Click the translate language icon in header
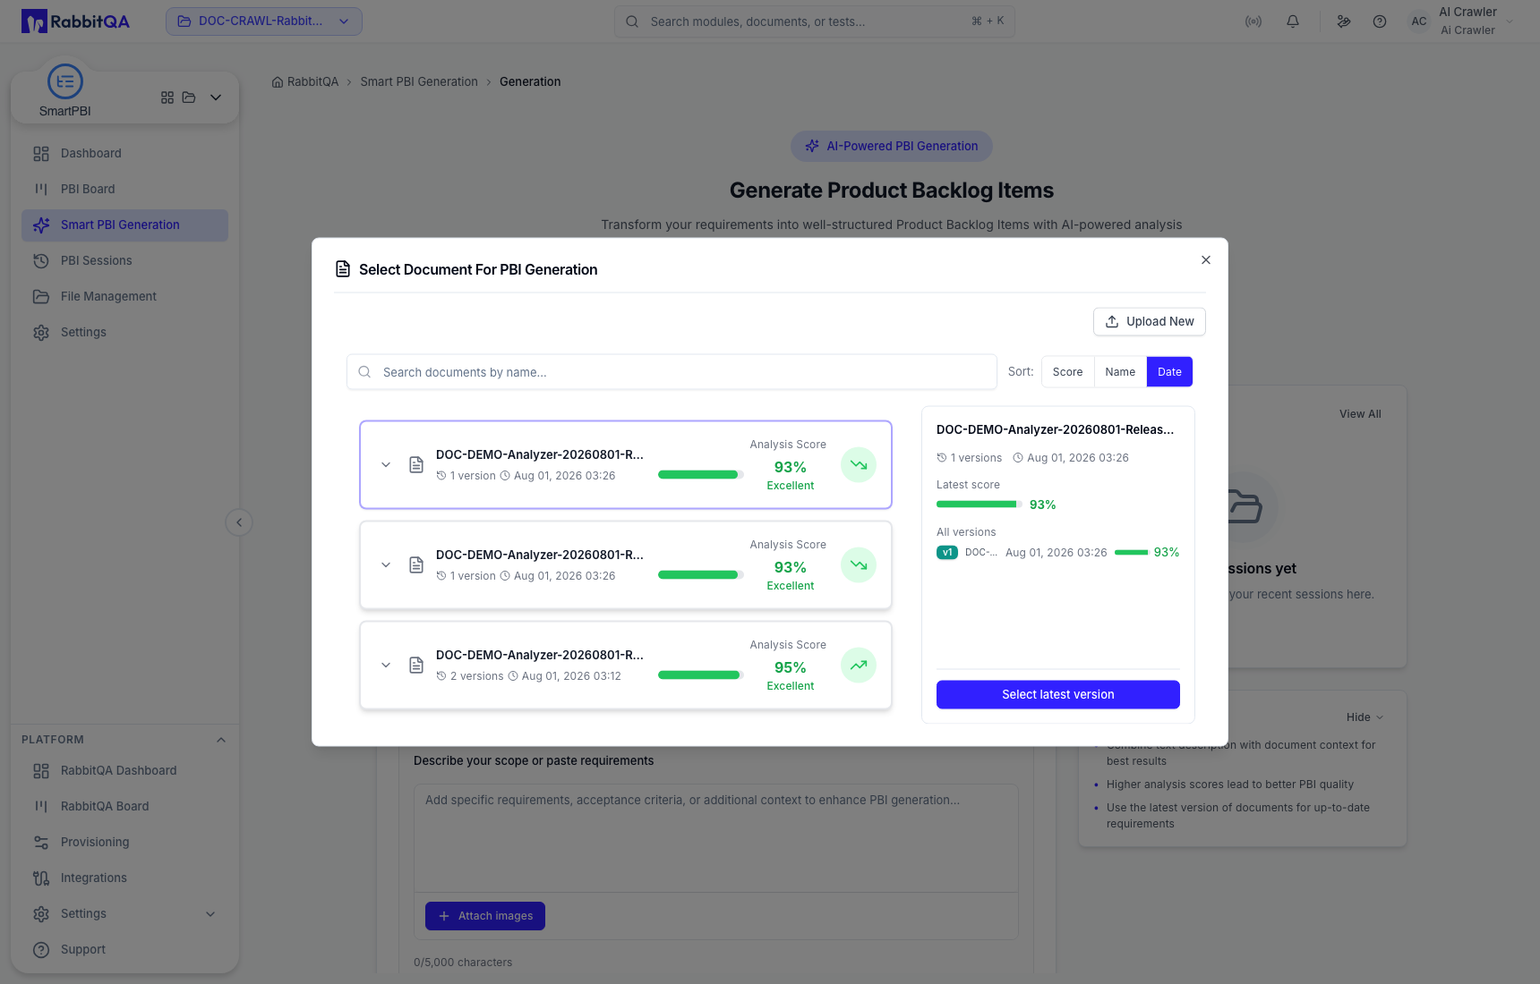 click(x=1344, y=21)
